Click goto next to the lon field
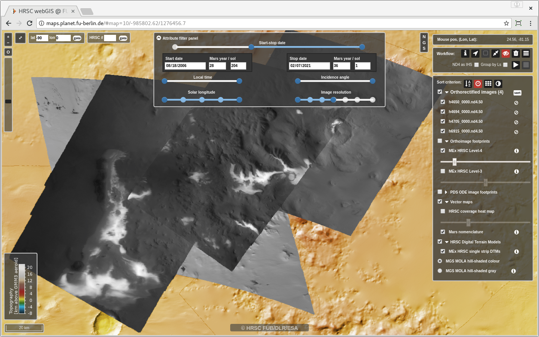 pos(77,38)
